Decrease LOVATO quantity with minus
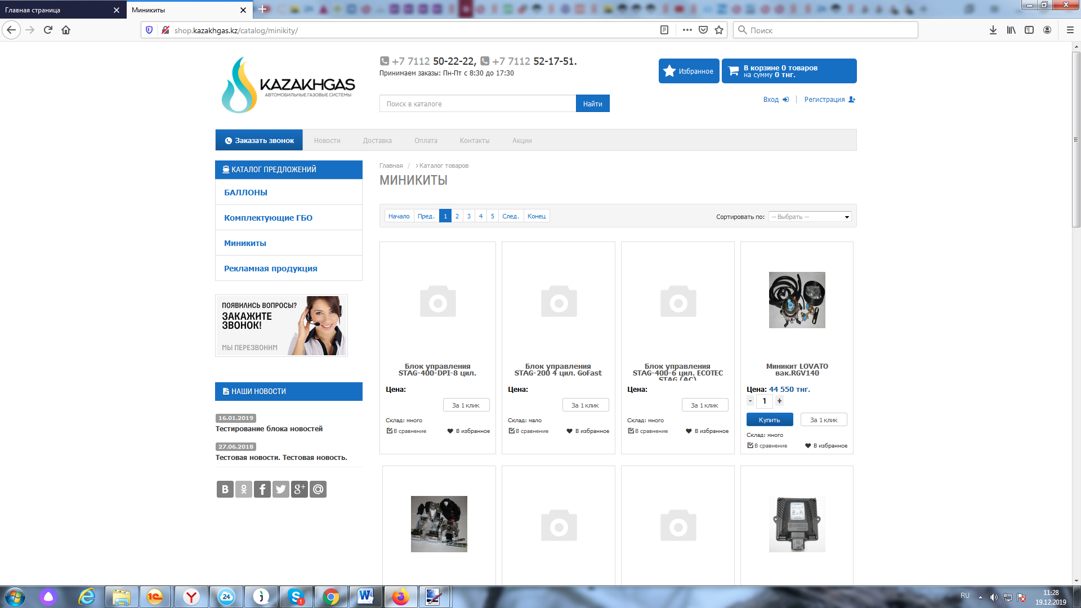This screenshot has height=608, width=1081. coord(751,401)
